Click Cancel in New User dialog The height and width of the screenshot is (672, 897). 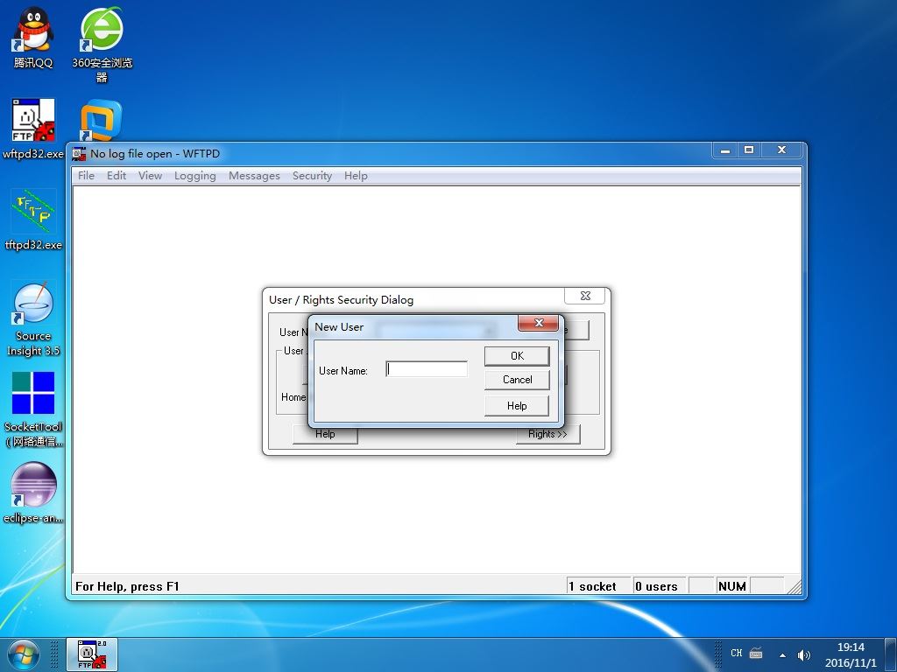tap(517, 380)
